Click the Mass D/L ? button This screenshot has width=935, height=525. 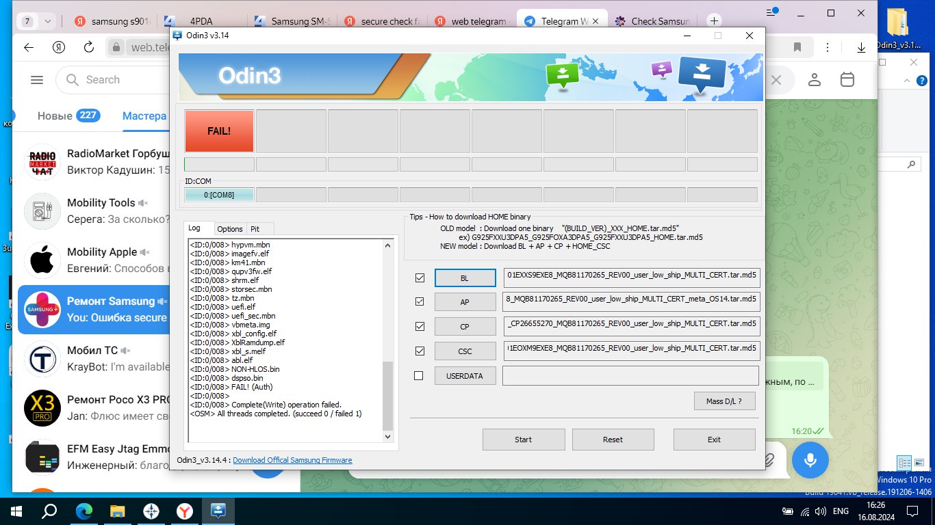[x=725, y=401]
